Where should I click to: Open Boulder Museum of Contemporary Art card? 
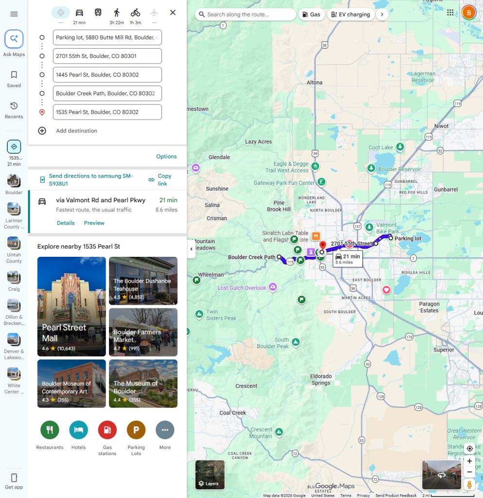coord(72,384)
